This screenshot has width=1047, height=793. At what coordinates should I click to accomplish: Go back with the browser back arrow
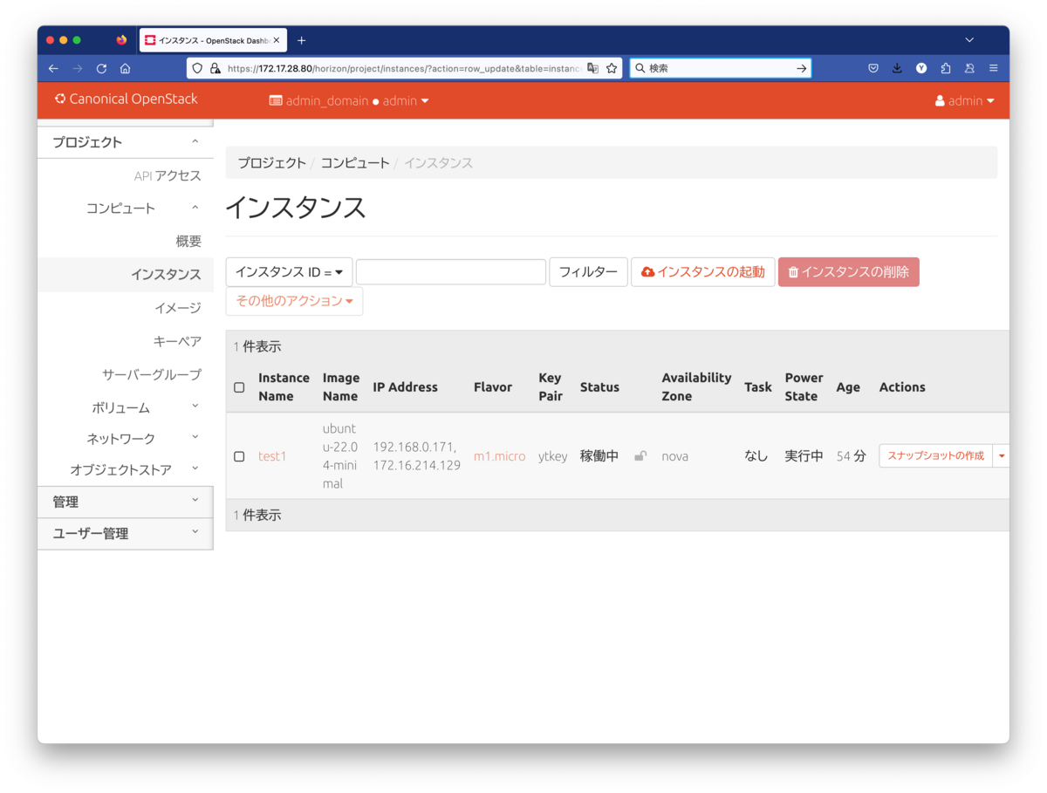click(x=54, y=68)
